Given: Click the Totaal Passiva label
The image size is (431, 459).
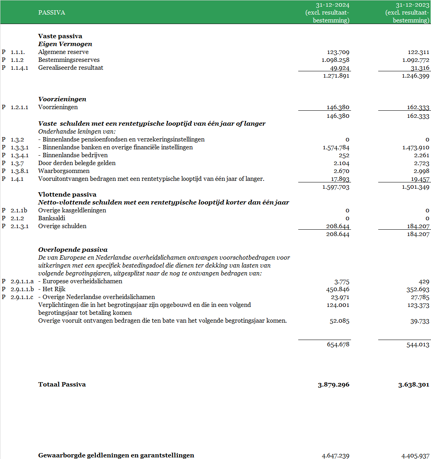Looking at the screenshot, I should (x=62, y=385).
